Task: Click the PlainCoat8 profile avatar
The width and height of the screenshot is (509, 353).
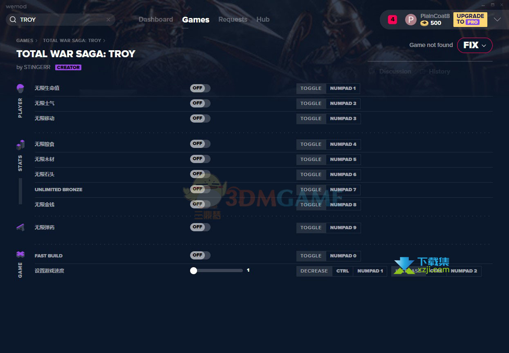Action: [410, 20]
